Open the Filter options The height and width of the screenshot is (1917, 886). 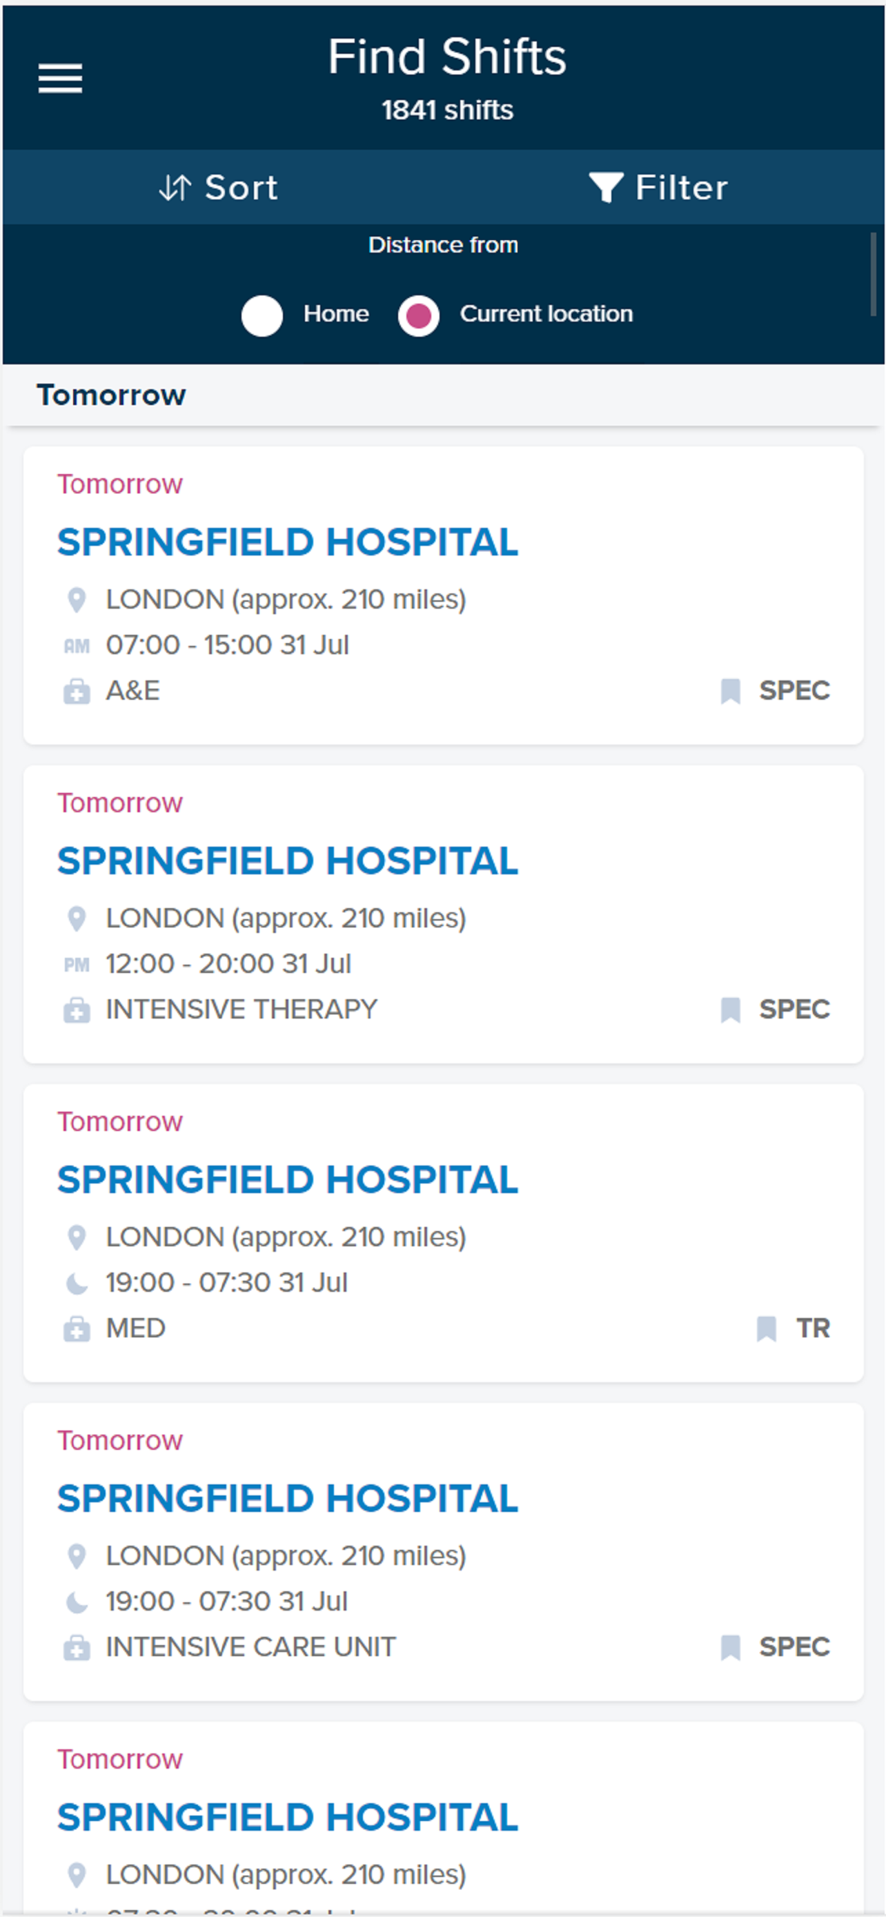click(x=658, y=188)
